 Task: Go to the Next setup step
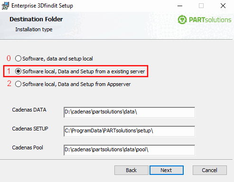coord(167,170)
